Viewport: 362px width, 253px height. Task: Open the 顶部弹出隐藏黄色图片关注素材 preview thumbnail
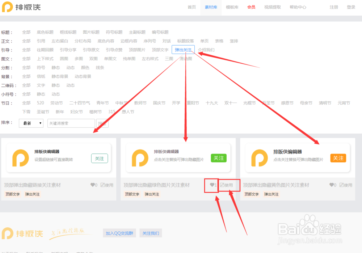click(298, 158)
